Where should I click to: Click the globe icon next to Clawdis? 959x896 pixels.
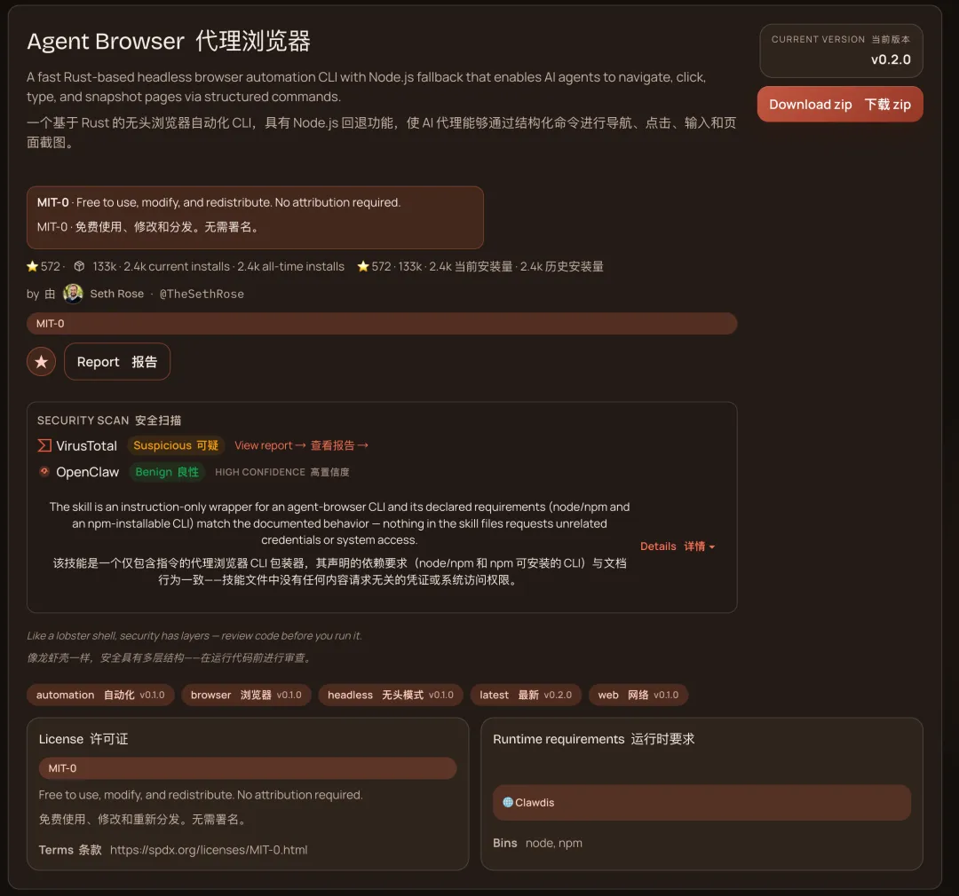coord(508,802)
